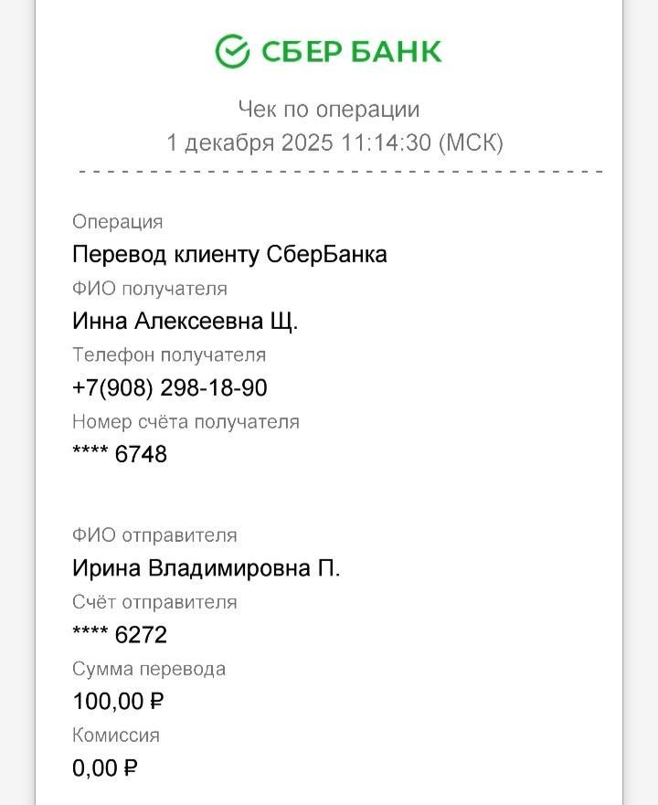Click the СБЕР БАНК logo text
Screen dimensions: 658x805
click(x=351, y=51)
